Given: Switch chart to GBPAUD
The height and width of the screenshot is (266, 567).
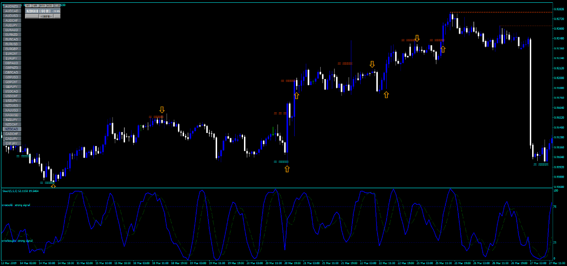Looking at the screenshot, I should click(12, 63).
